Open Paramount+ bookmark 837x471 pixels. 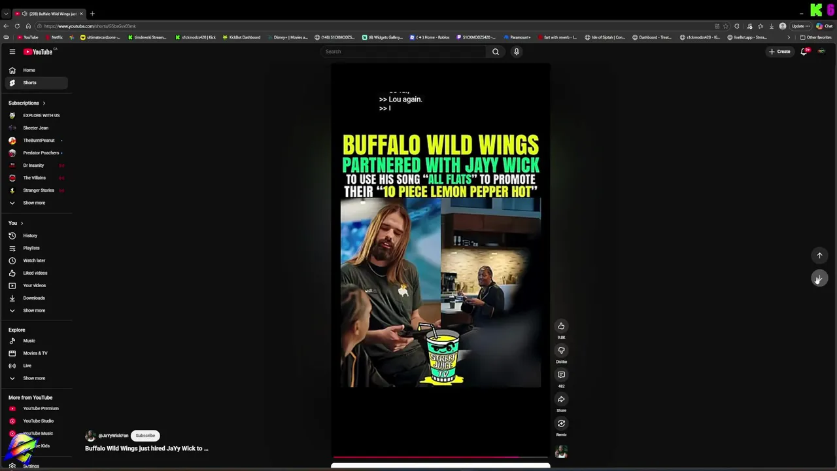(x=517, y=37)
